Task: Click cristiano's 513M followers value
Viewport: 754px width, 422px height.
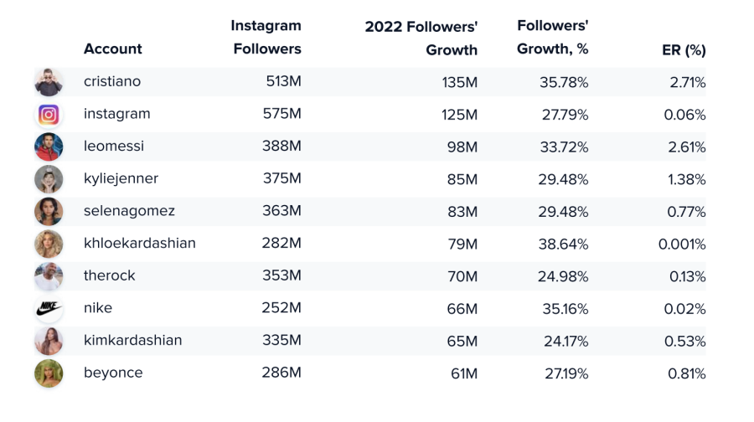Action: (x=284, y=81)
